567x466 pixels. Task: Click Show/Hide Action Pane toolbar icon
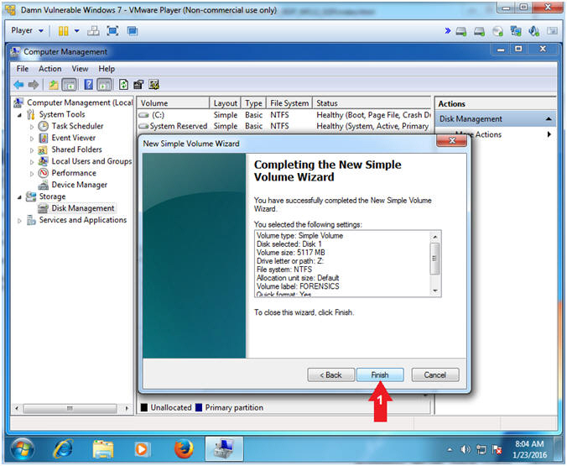[104, 85]
